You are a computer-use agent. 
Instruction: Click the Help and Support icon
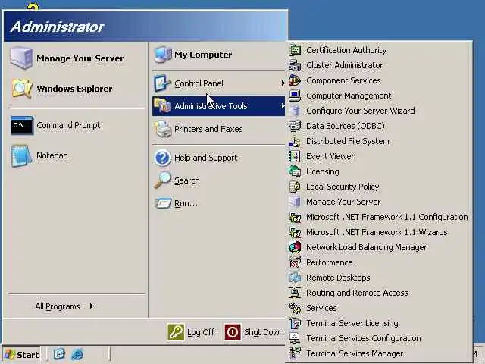162,158
